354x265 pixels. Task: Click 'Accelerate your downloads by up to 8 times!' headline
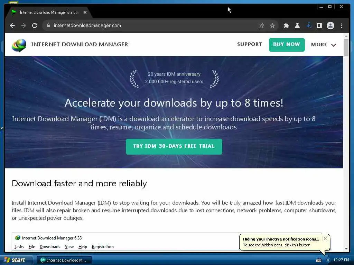174,103
